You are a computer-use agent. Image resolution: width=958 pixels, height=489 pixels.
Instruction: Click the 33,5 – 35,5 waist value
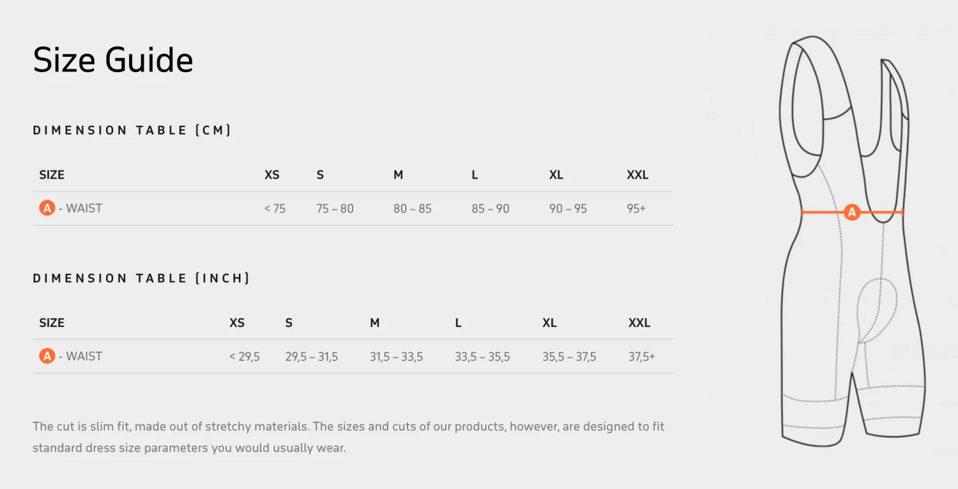tap(482, 357)
